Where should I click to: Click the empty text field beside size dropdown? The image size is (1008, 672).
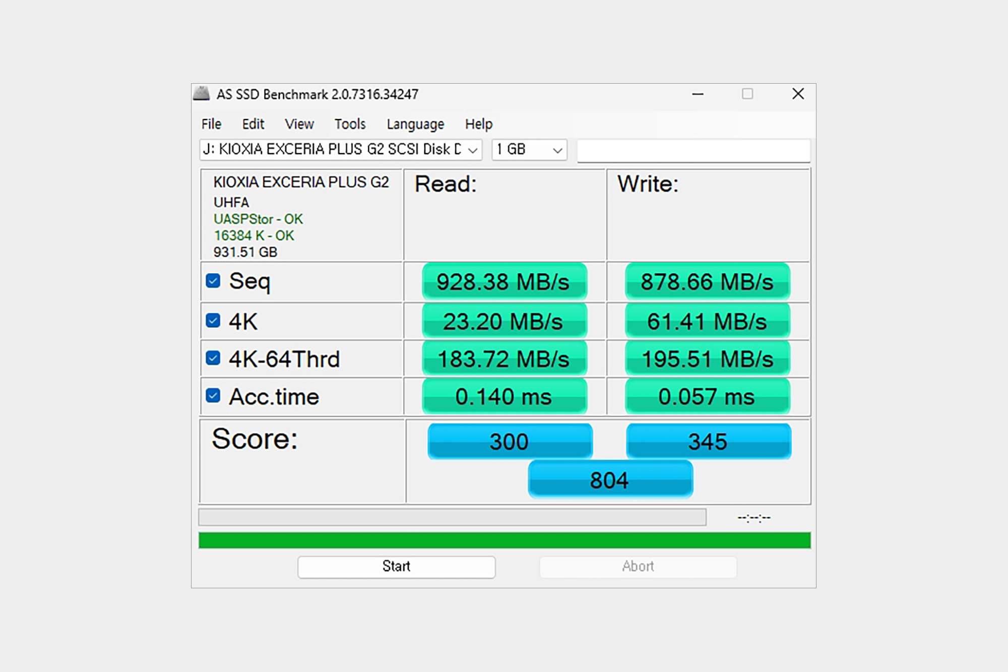(x=693, y=150)
